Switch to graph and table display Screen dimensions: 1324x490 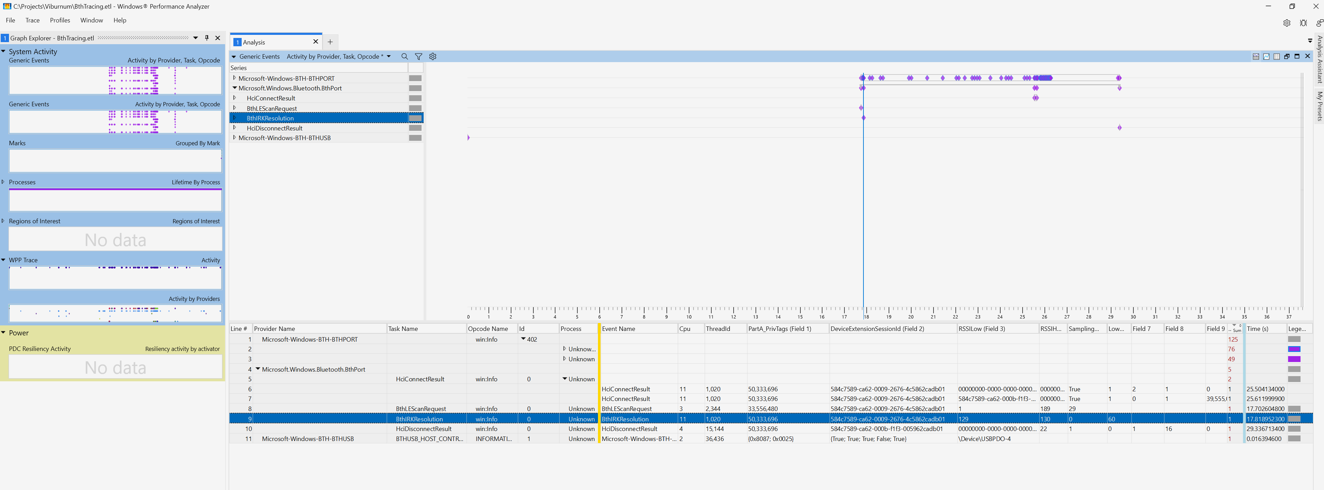click(1256, 57)
